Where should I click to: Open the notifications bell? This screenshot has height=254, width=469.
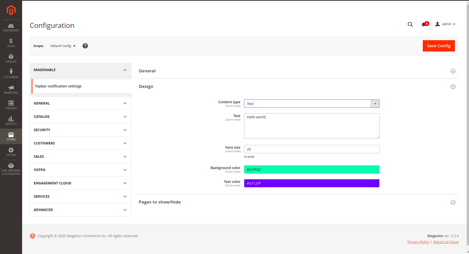pos(425,24)
